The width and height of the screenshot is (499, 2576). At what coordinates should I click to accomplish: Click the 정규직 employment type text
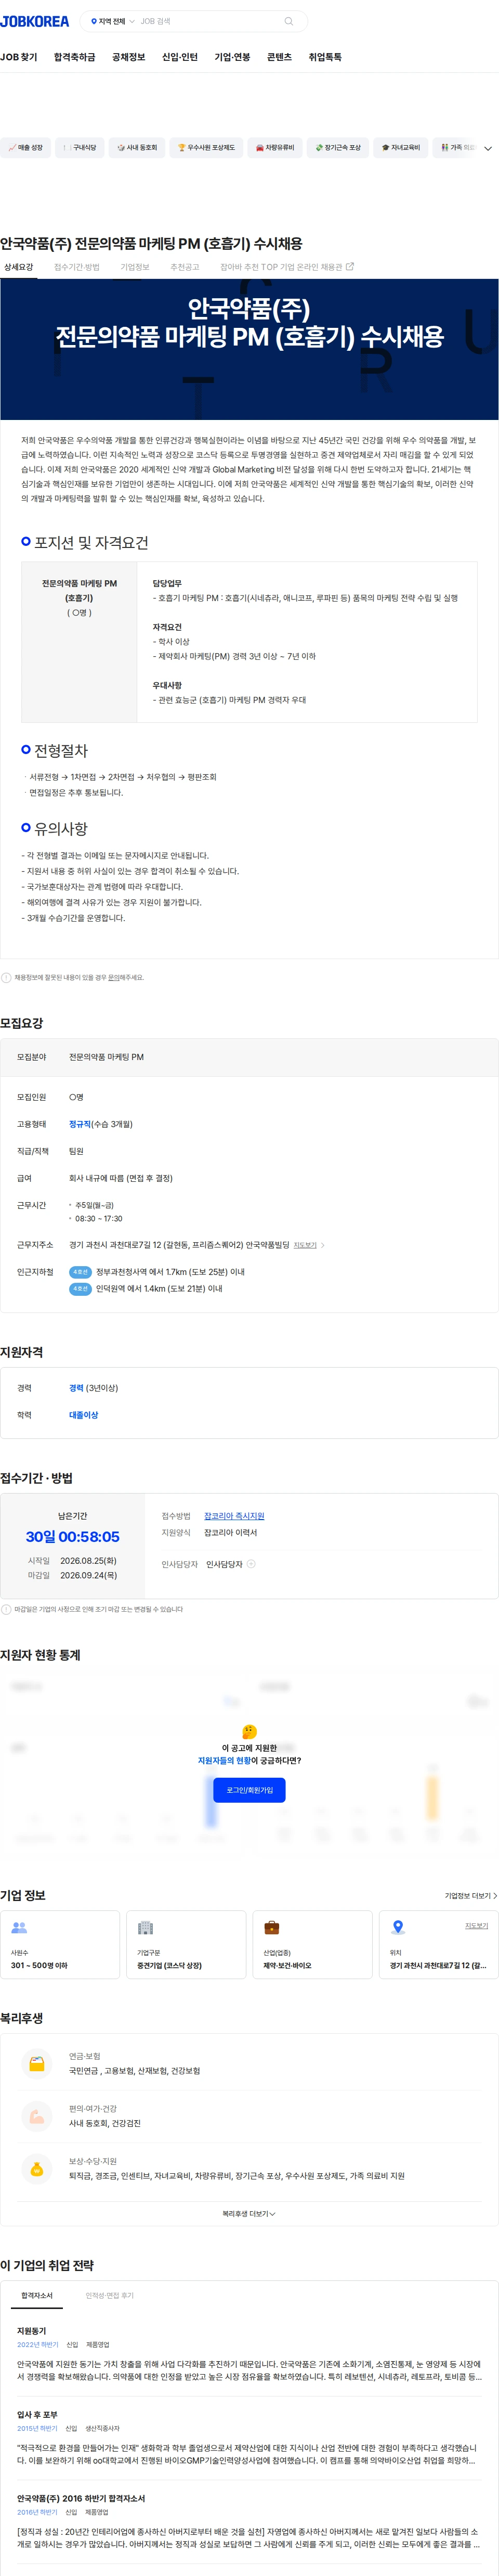(80, 1124)
